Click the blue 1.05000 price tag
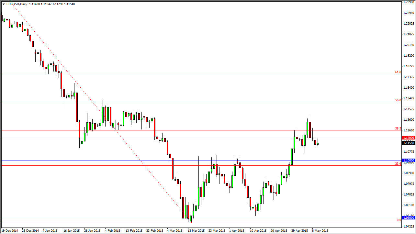Image resolution: width=416 pixels, height=234 pixels. [409, 217]
